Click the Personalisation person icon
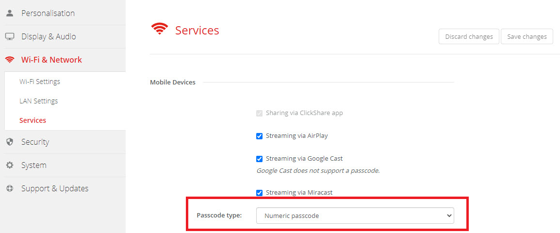Viewport: 560px width, 233px height. (9, 13)
